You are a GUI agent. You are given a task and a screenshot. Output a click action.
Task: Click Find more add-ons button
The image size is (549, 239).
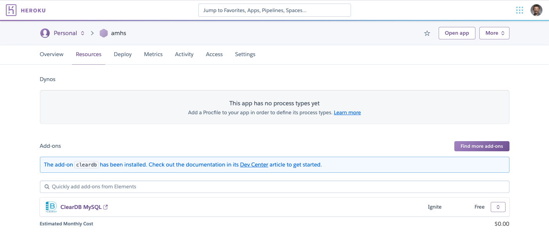[481, 146]
